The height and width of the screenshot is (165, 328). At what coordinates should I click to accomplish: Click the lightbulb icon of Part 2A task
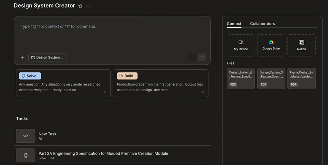tap(26, 155)
